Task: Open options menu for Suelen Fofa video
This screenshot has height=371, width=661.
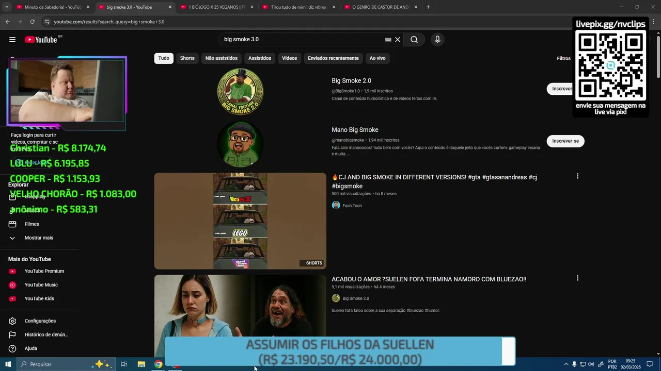Action: coord(577,278)
